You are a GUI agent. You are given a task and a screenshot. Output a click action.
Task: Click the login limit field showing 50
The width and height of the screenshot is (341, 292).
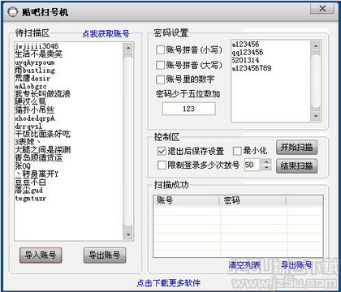252,165
